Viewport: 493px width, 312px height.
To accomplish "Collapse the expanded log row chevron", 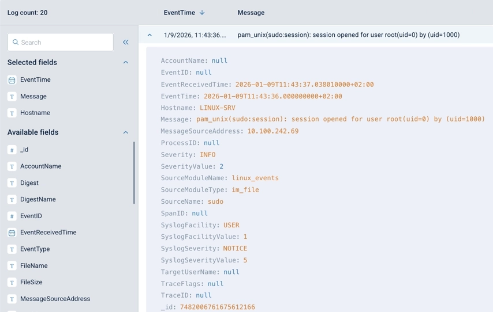I will click(x=150, y=35).
